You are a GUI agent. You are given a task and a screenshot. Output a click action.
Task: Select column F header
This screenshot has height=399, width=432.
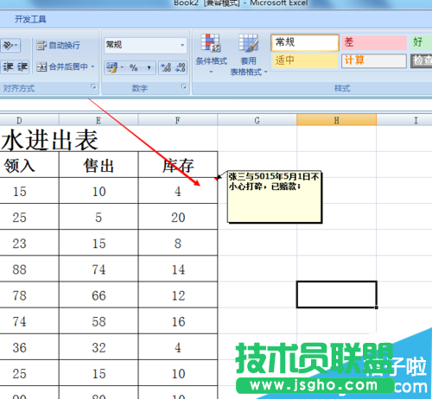tap(178, 120)
